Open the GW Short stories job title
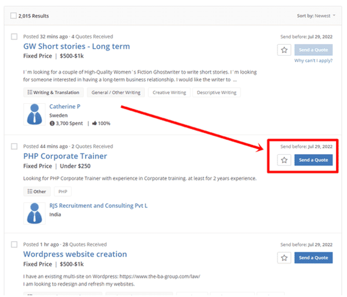347x297 pixels. (x=76, y=46)
